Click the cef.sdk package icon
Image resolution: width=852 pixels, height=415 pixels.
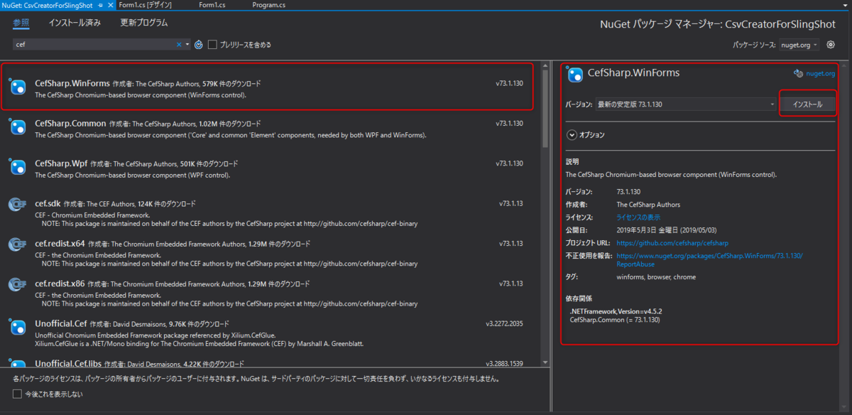coord(18,205)
